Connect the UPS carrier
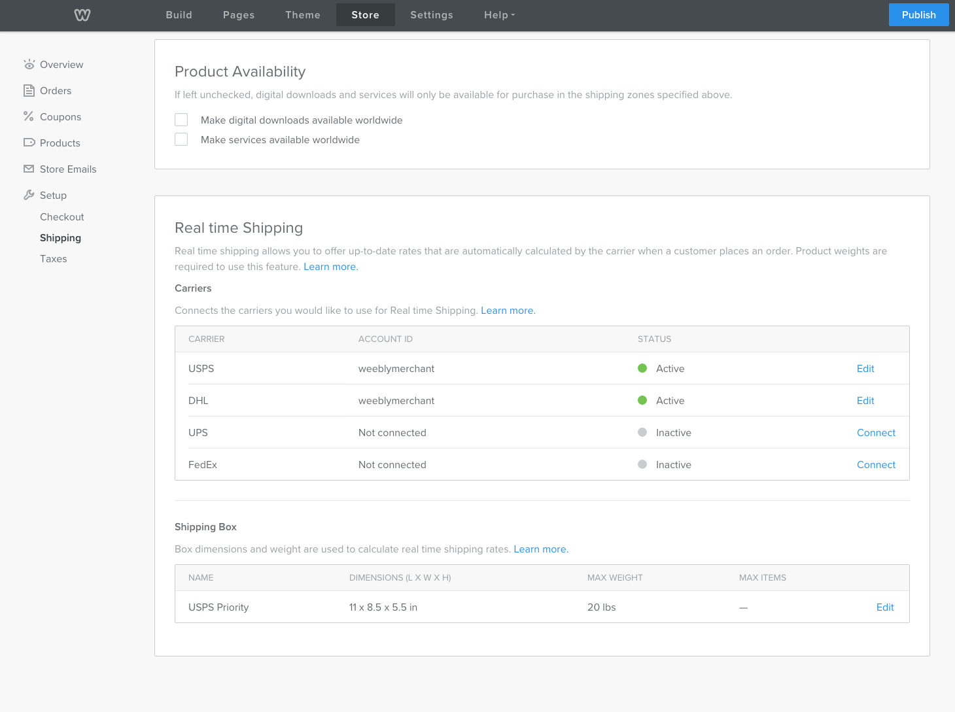Viewport: 955px width, 712px height. [x=876, y=432]
